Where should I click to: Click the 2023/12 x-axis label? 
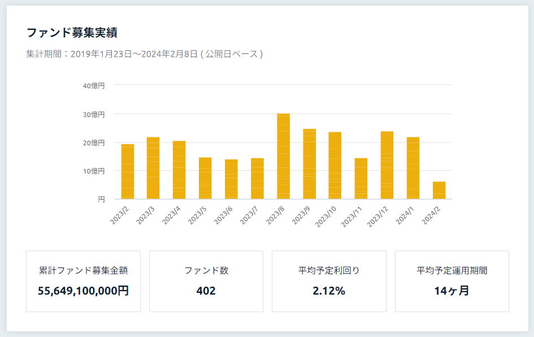point(377,217)
